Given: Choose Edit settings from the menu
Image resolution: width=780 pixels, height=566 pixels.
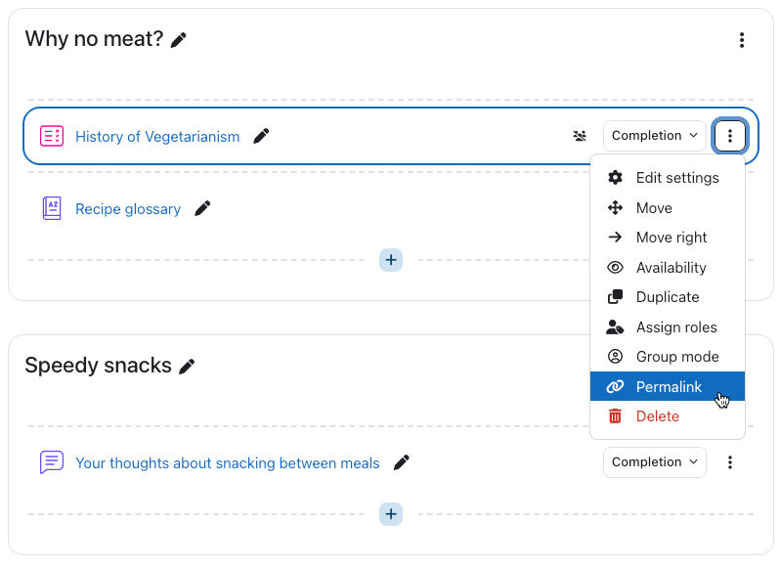Looking at the screenshot, I should (x=676, y=178).
